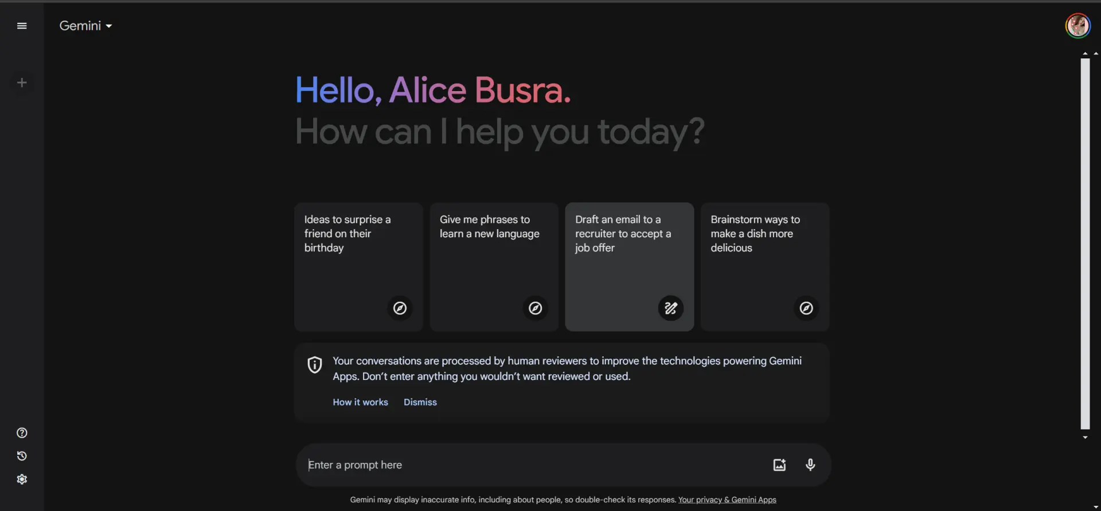Open Help from the sidebar question icon

[x=22, y=433]
